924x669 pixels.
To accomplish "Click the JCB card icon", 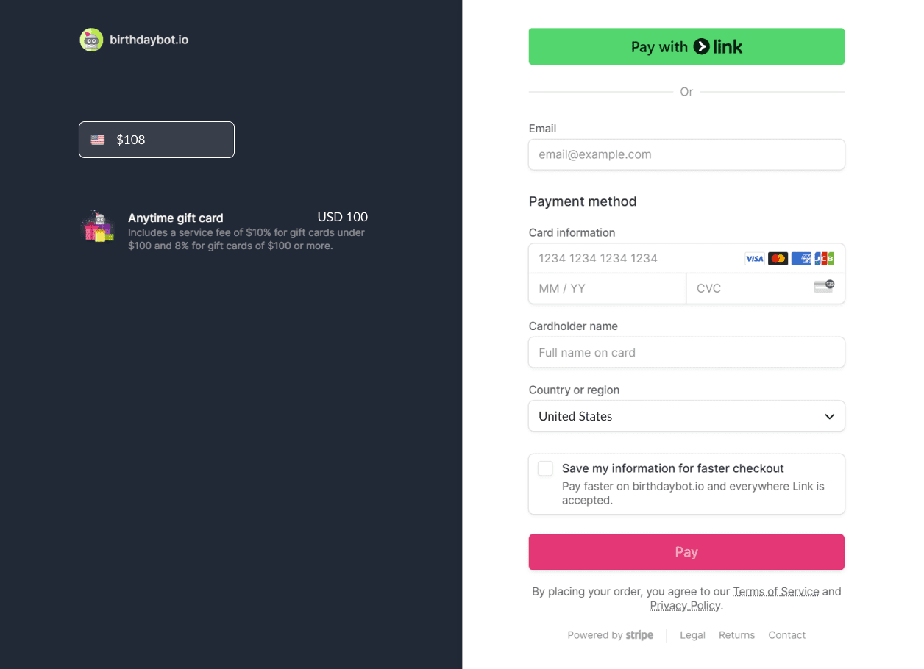I will click(825, 259).
